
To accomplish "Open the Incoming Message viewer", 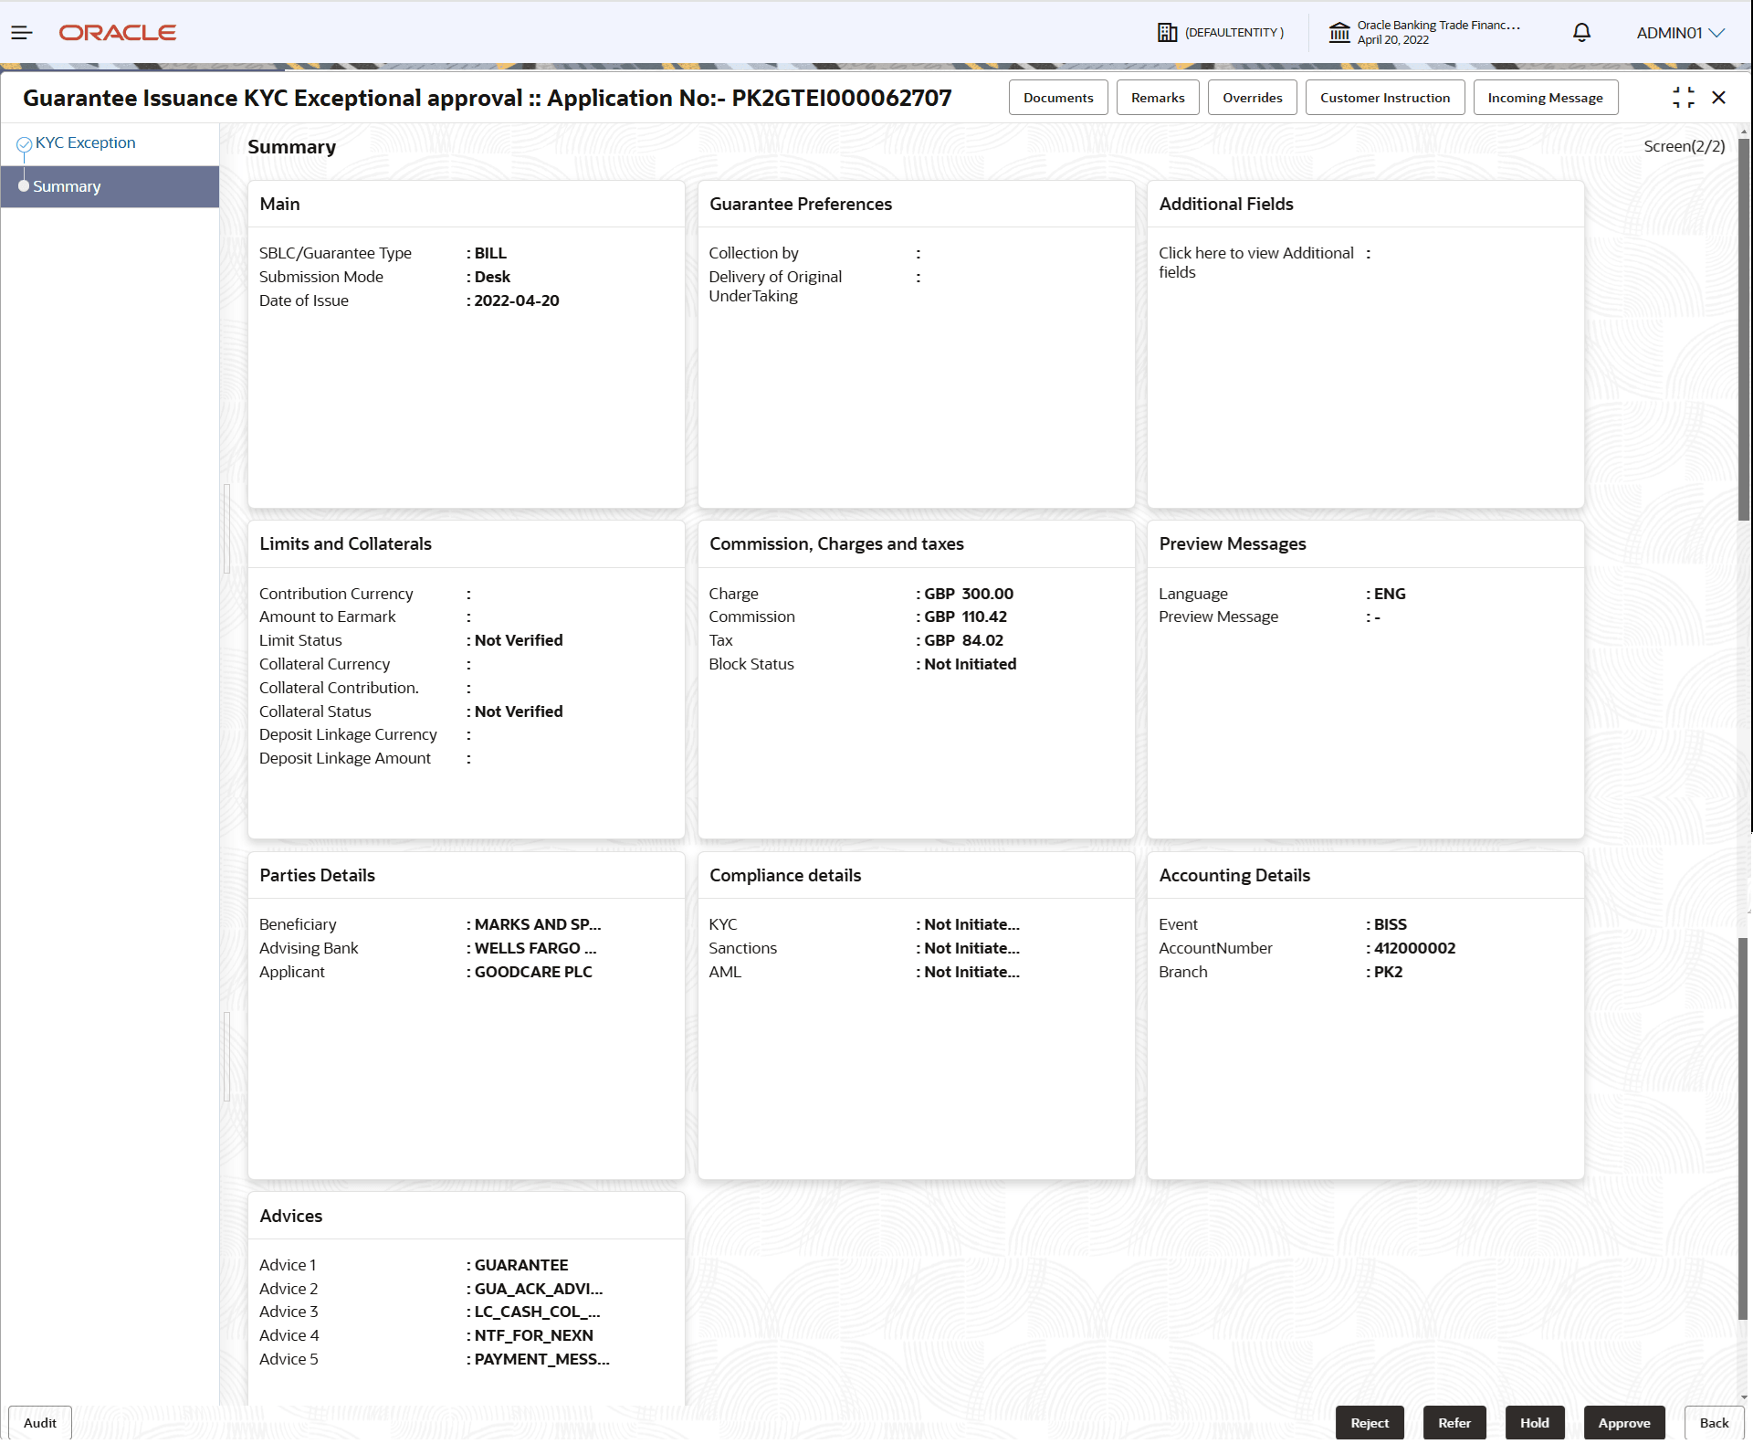I will click(x=1545, y=97).
